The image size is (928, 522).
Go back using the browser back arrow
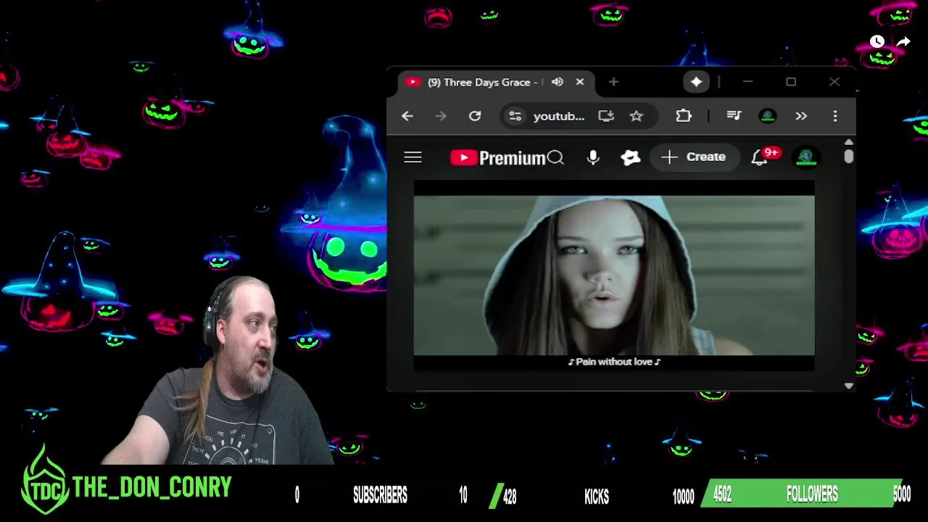click(x=407, y=116)
